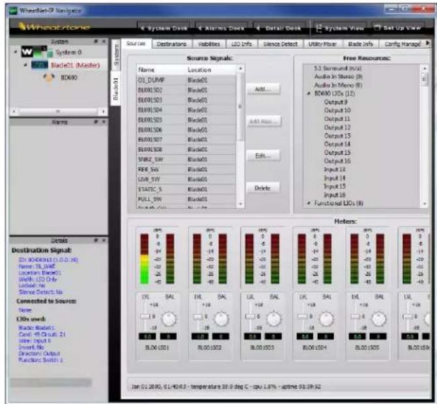Screen dimensions: 437x404
Task: Select the STATIC_S source row
Action: pos(186,190)
